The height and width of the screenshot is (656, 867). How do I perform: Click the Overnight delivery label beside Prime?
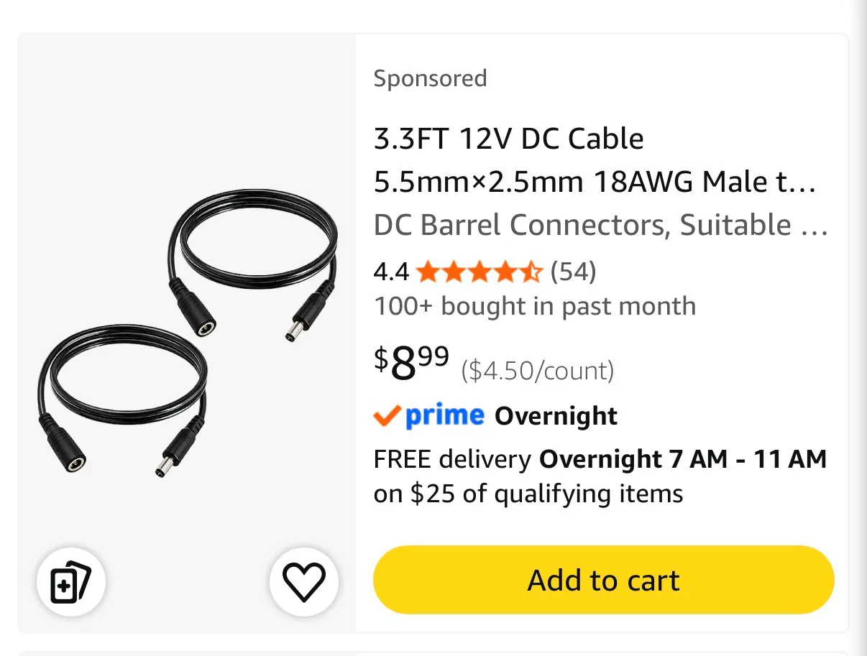tap(556, 416)
